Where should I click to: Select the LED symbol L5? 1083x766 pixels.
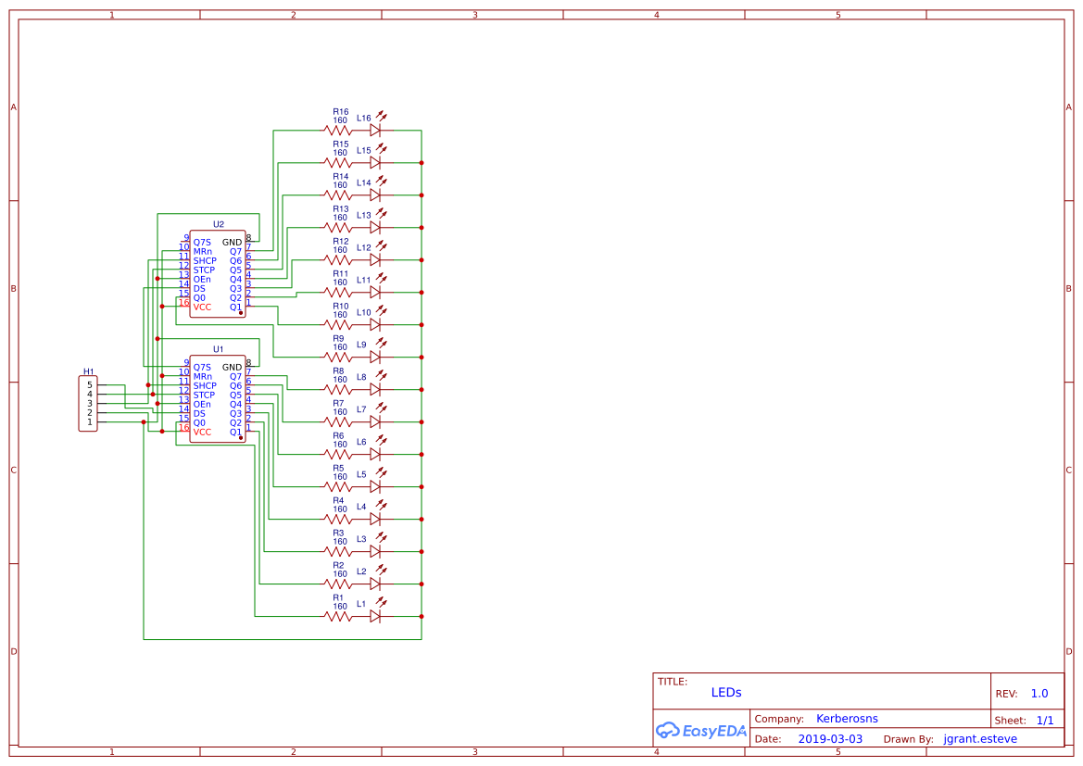point(374,485)
